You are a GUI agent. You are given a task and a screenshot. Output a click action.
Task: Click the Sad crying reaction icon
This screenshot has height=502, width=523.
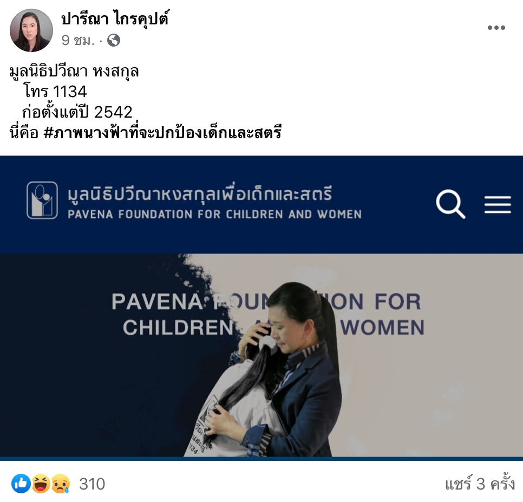point(61,484)
